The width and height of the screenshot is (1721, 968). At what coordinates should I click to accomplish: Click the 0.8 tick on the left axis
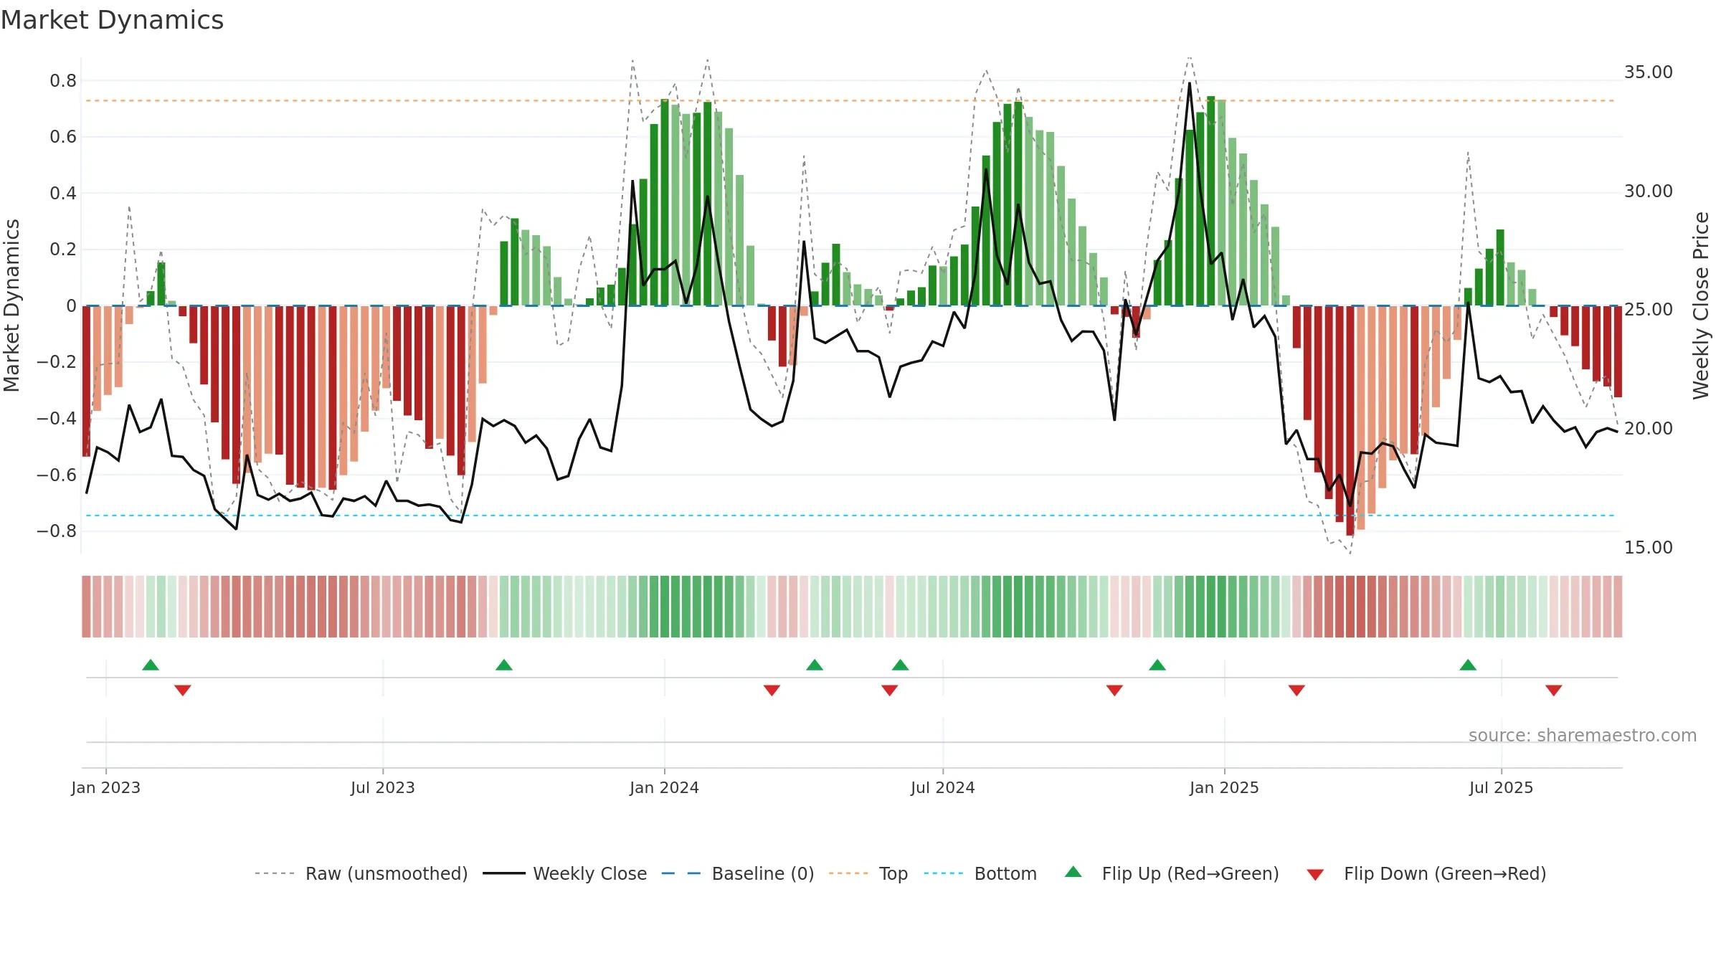click(x=63, y=80)
